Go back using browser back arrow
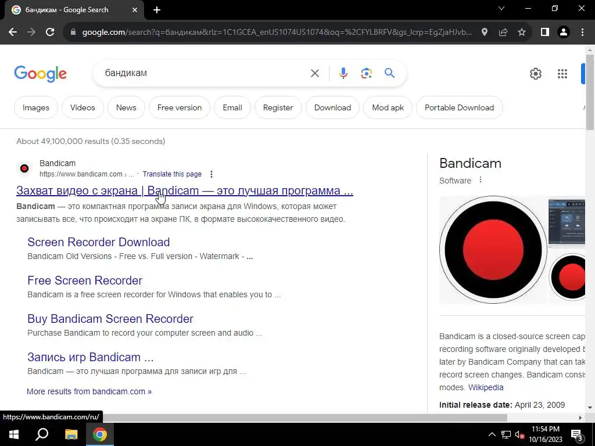 [x=13, y=33]
